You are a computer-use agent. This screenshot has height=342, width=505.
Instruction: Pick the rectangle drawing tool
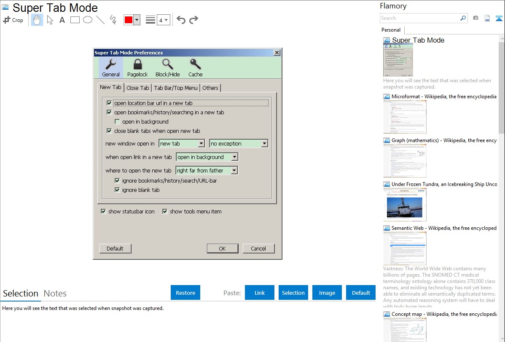tap(75, 20)
